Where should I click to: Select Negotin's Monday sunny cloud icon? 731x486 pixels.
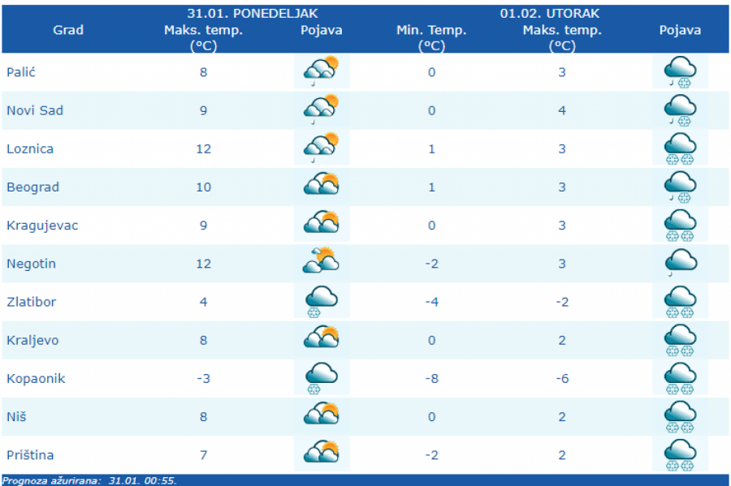coord(321,263)
